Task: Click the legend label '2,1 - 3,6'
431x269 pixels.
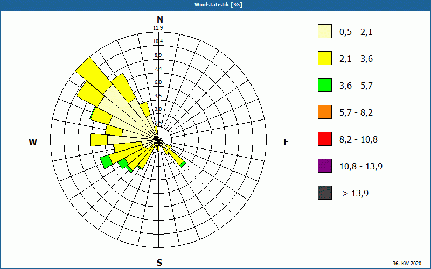Action: click(x=356, y=59)
